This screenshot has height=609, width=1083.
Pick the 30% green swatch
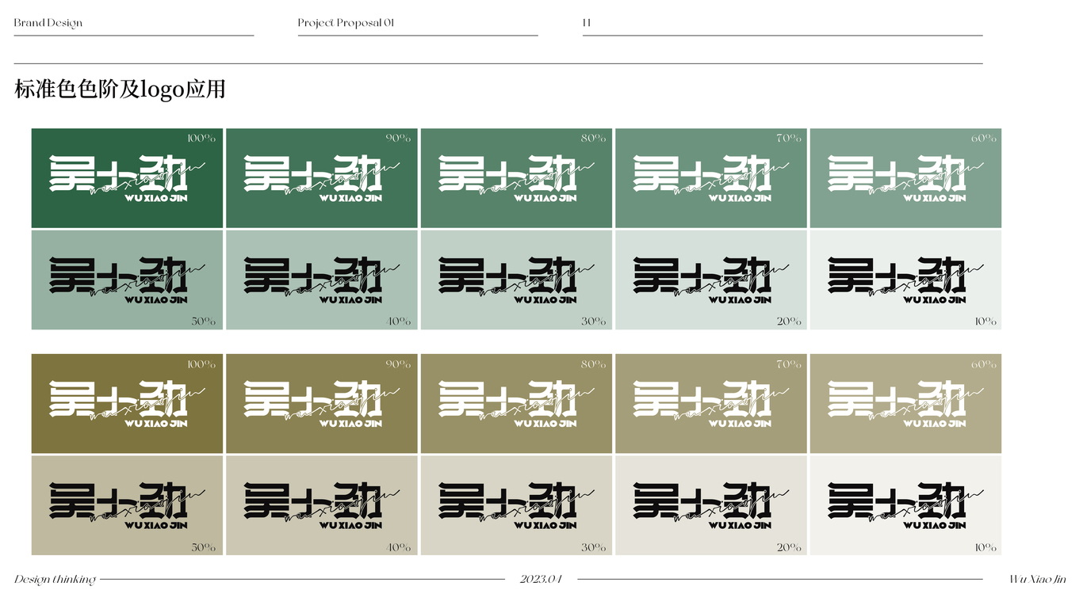point(516,280)
